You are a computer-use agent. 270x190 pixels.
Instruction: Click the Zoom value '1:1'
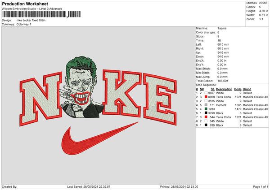[261, 19]
